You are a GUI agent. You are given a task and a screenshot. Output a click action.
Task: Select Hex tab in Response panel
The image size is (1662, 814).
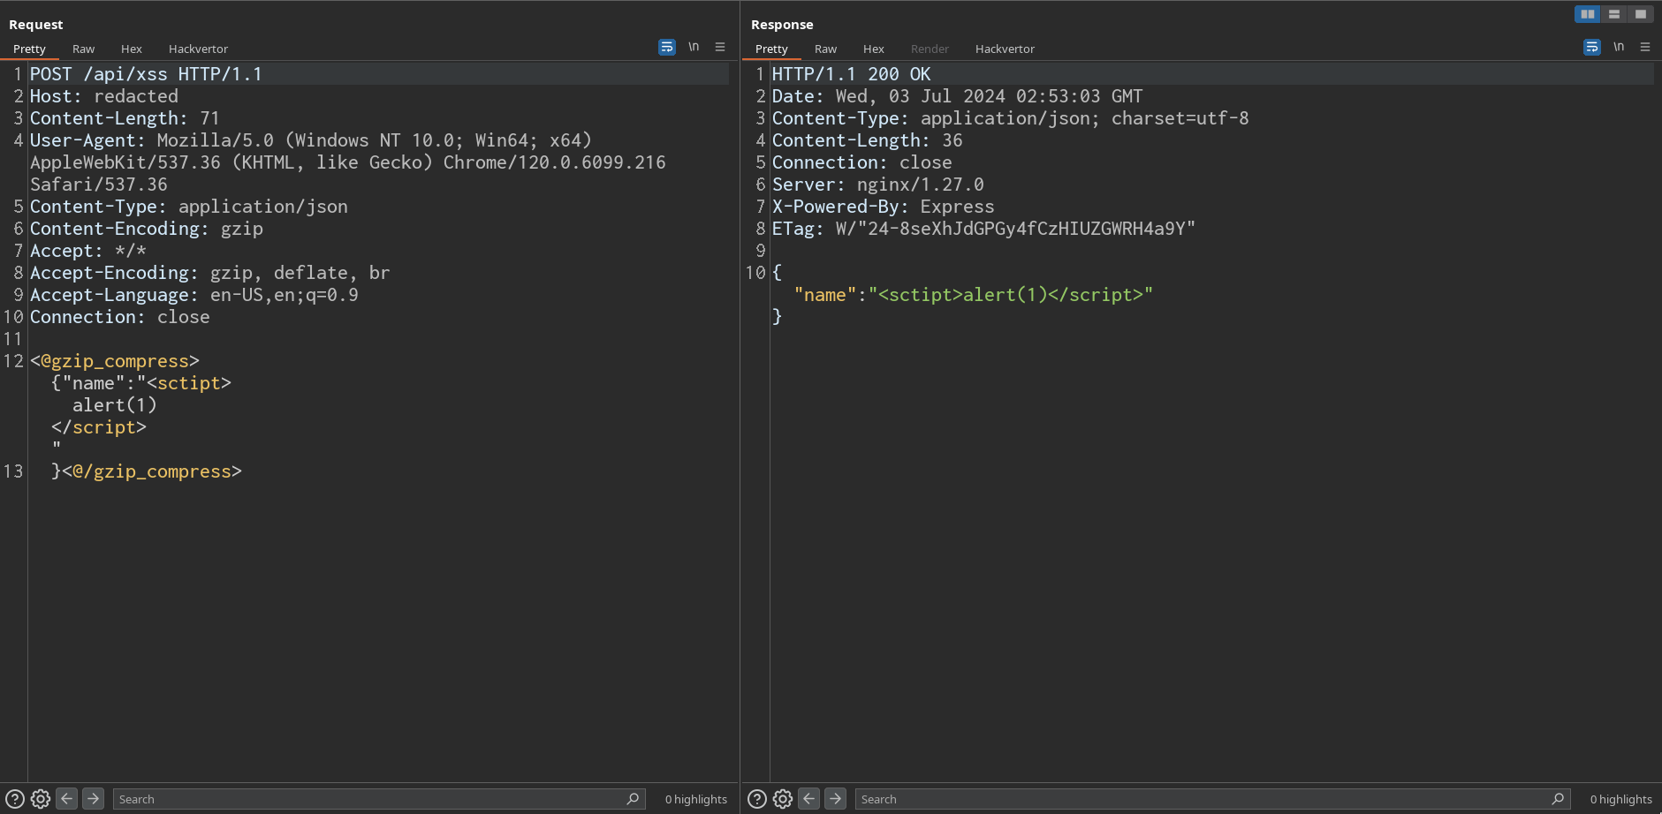[873, 49]
